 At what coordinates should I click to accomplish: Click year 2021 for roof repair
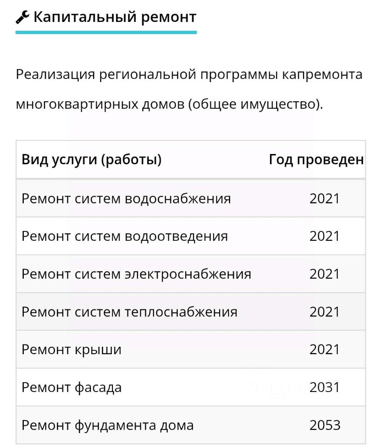coord(325,350)
